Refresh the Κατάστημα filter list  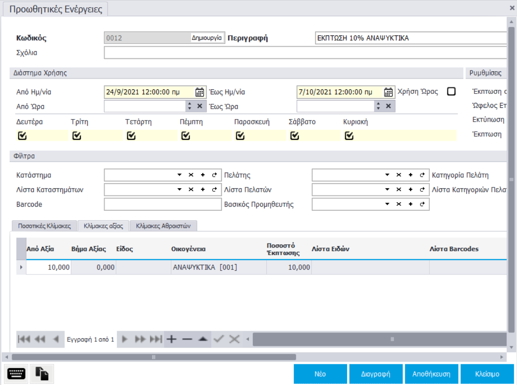point(214,175)
